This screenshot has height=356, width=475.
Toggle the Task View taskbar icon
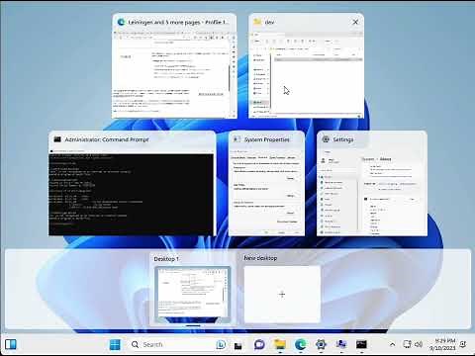[237, 345]
